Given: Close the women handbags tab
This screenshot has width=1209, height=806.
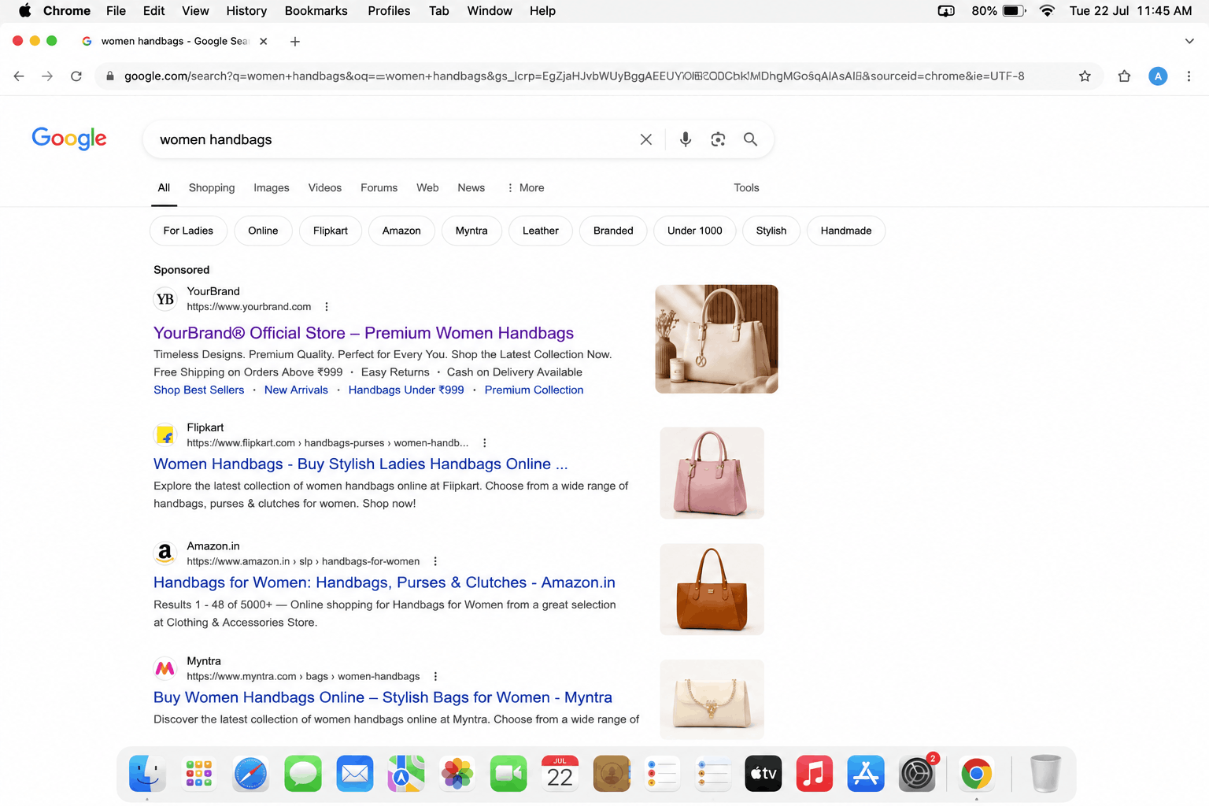Looking at the screenshot, I should click(x=264, y=42).
